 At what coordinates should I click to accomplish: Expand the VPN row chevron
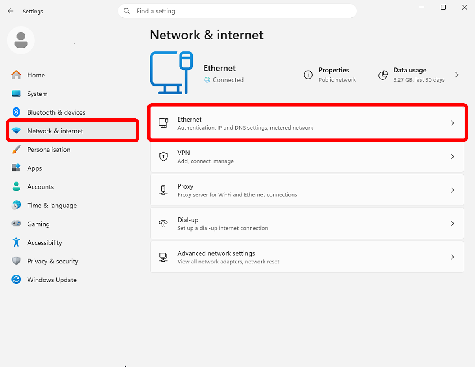tap(452, 156)
